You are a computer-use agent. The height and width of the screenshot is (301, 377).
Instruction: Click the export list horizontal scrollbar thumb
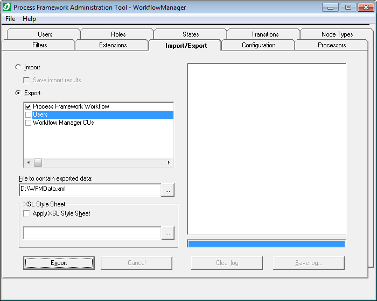click(38, 162)
